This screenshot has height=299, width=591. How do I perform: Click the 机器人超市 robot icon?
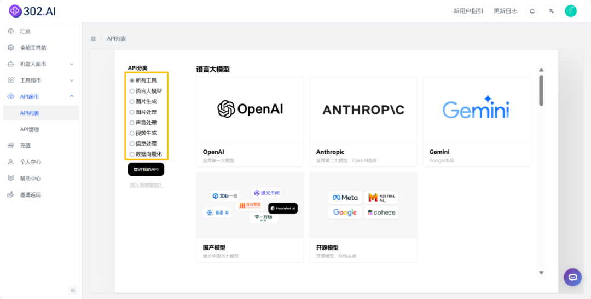tap(11, 64)
